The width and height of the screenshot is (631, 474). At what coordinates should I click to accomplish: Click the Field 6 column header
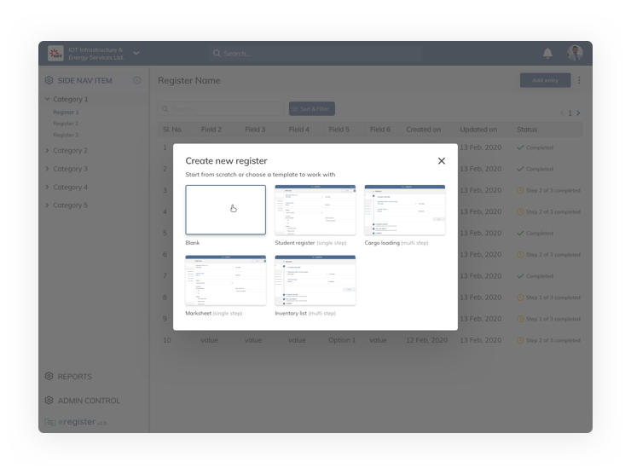(380, 130)
